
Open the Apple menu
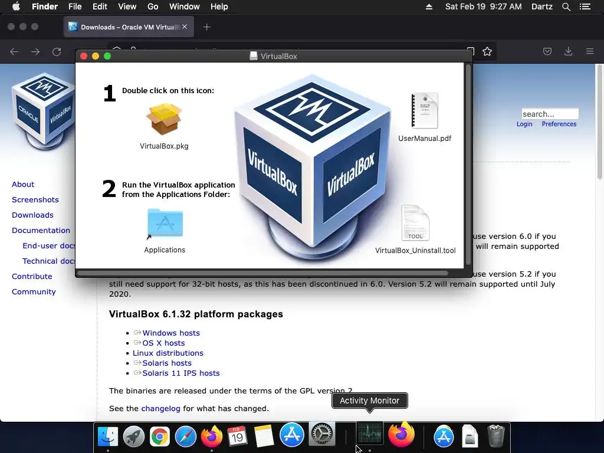coord(16,6)
